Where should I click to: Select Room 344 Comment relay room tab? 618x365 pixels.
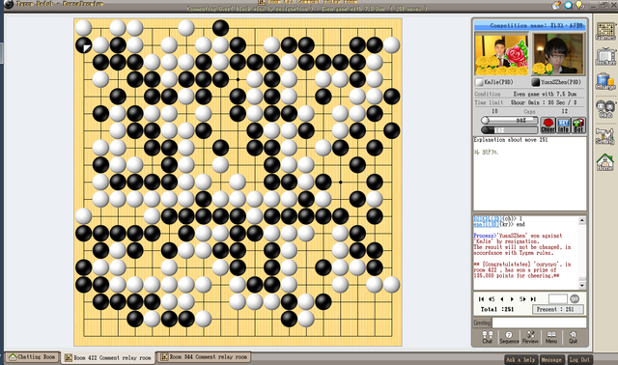[x=204, y=357]
